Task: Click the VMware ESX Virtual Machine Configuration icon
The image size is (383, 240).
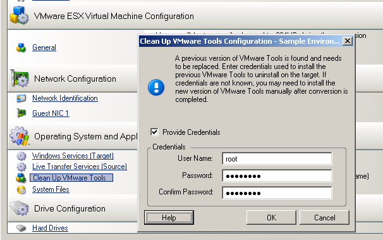Action: click(x=19, y=15)
